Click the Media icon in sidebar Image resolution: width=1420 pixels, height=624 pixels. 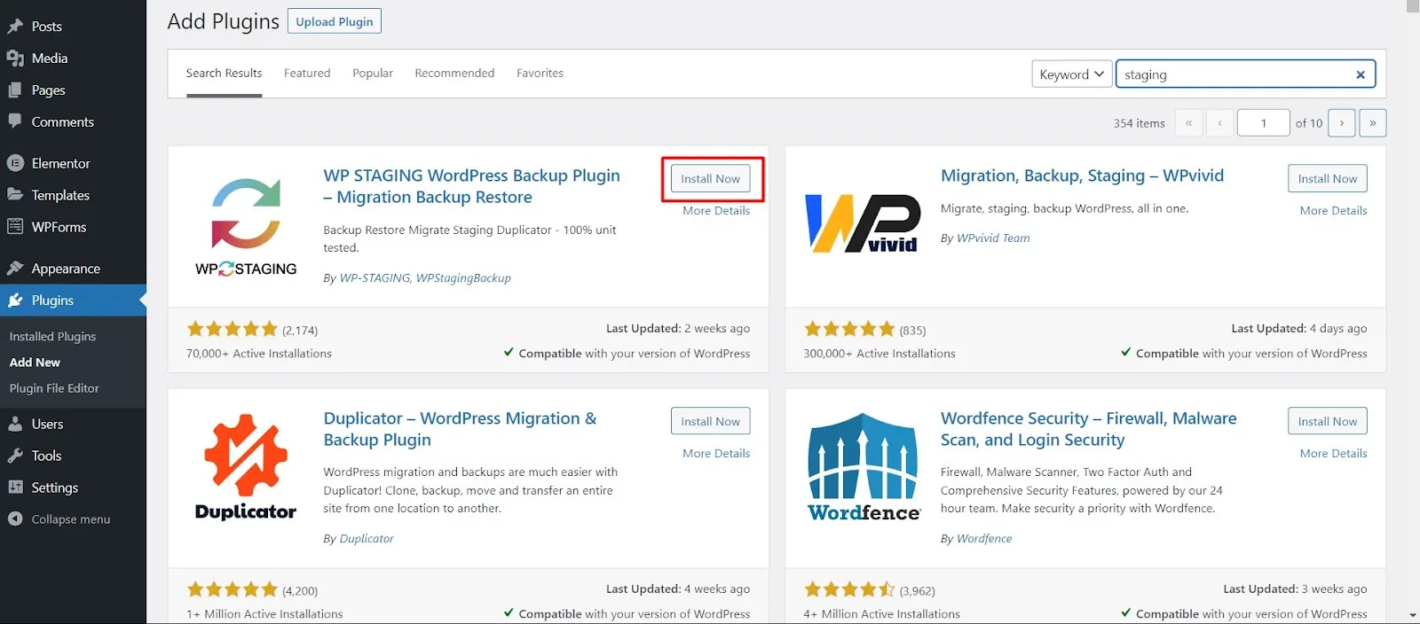(15, 58)
